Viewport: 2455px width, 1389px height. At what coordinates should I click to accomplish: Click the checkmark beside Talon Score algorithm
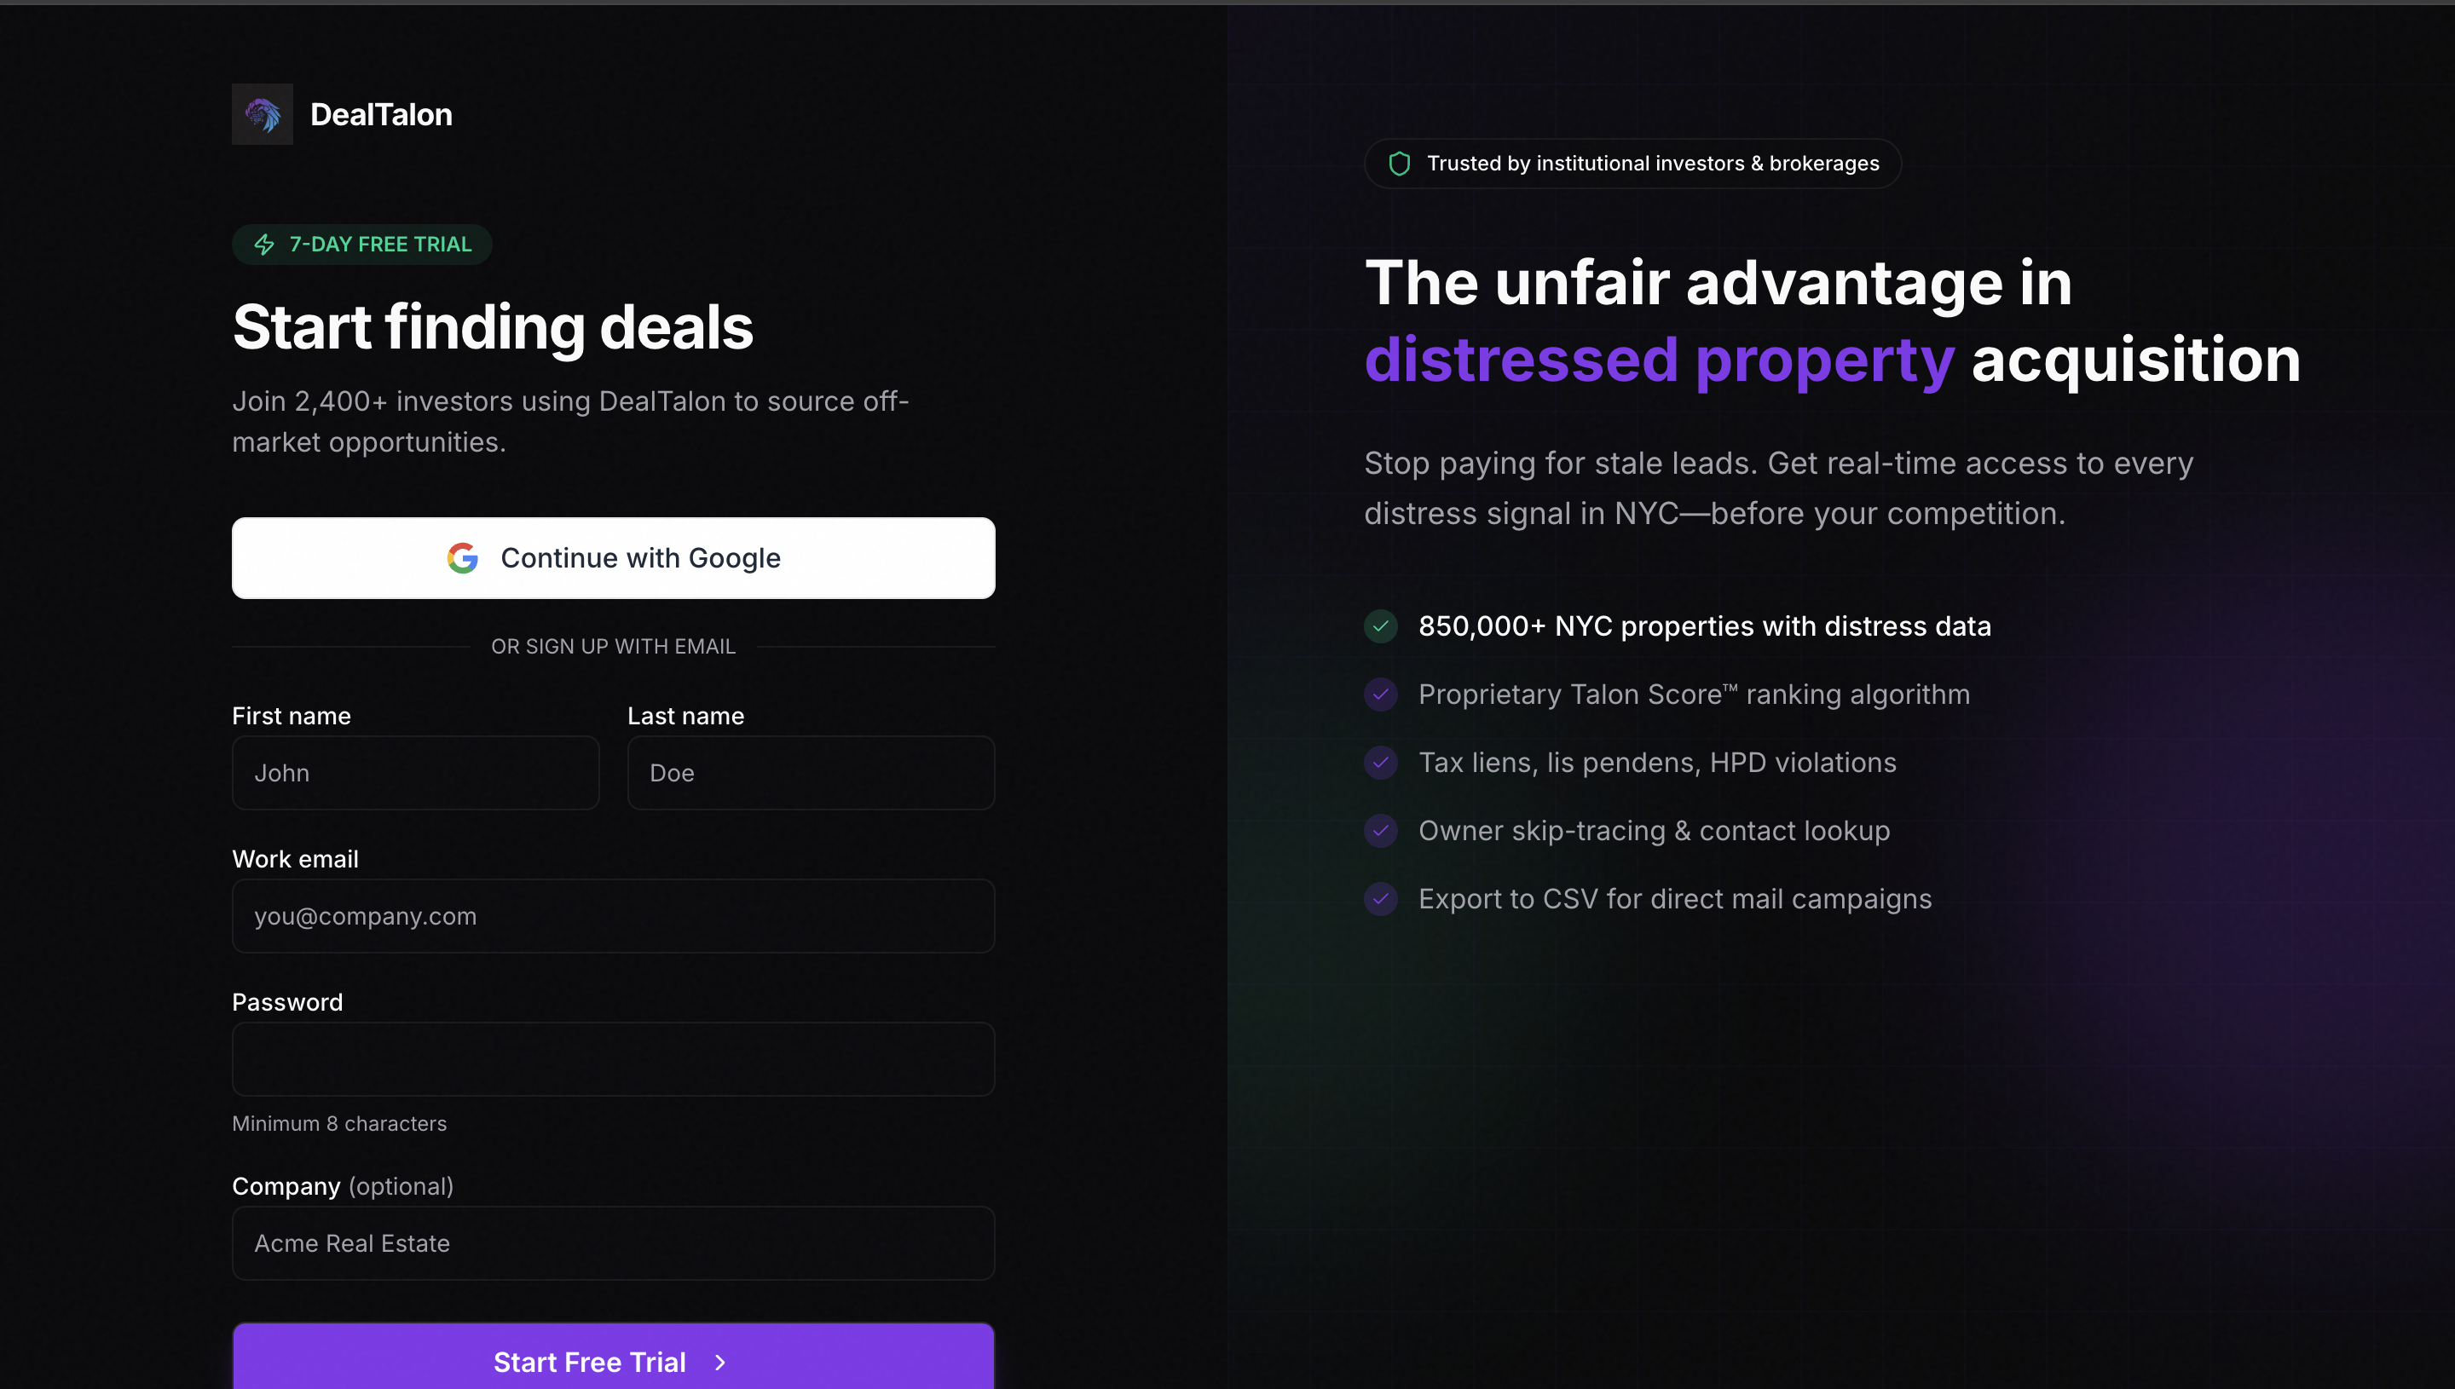(x=1381, y=694)
